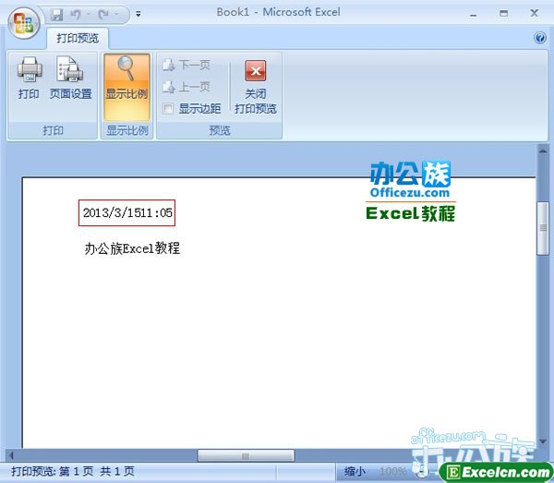This screenshot has height=483, width=554.
Task: Save the workbook from Quick Access Toolbar
Action: pos(57,15)
